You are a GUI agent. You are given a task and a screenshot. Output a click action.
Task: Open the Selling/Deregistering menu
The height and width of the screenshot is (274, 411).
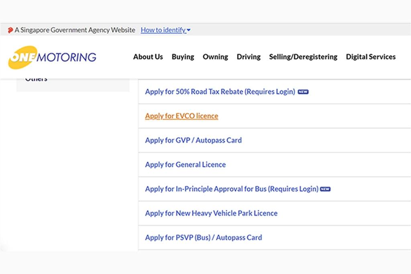click(303, 57)
